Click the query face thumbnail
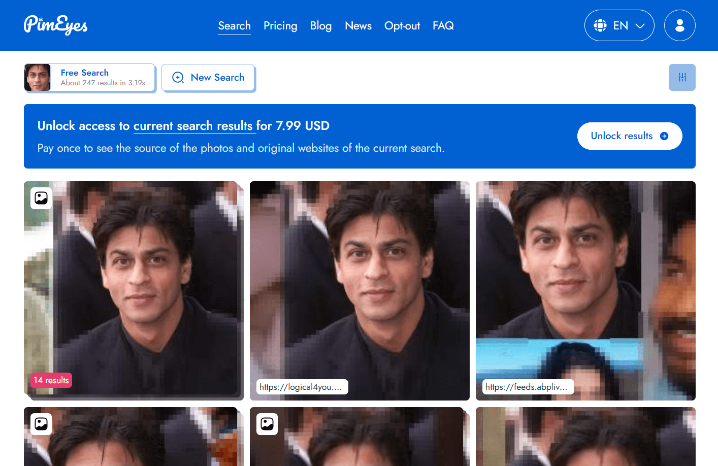The image size is (718, 466). pos(38,77)
